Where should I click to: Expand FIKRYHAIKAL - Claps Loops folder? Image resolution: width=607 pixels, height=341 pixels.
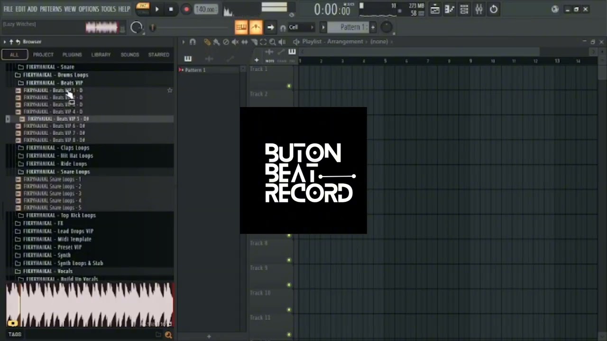tap(58, 148)
